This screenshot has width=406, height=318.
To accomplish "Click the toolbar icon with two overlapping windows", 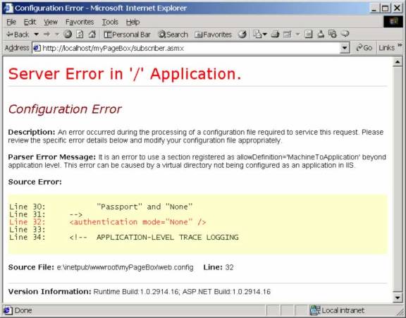I will (333, 34).
